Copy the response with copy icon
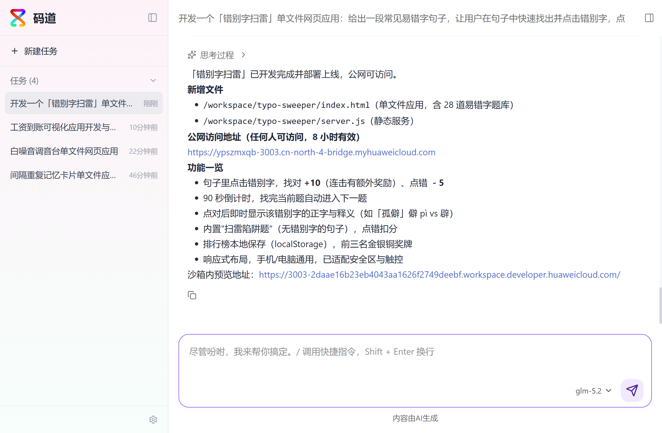Image resolution: width=662 pixels, height=433 pixels. coord(192,295)
